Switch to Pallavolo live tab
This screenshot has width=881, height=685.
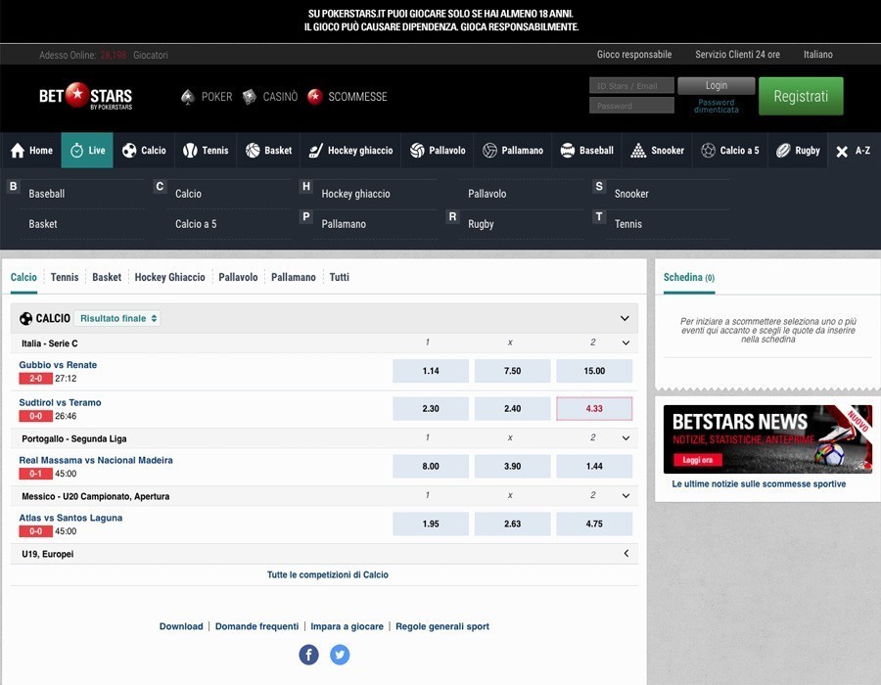(238, 277)
